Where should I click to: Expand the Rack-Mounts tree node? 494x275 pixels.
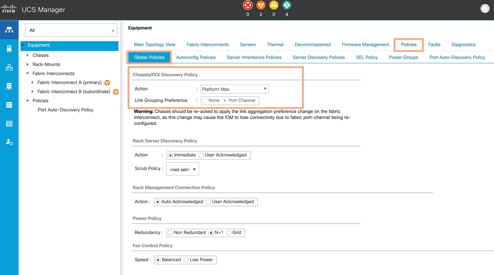point(28,64)
